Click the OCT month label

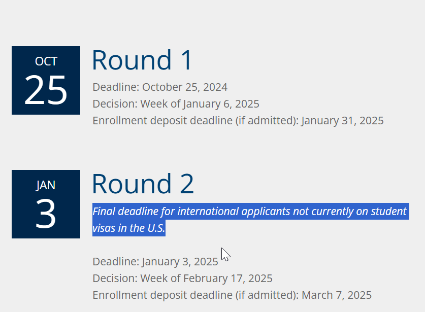[x=46, y=61]
